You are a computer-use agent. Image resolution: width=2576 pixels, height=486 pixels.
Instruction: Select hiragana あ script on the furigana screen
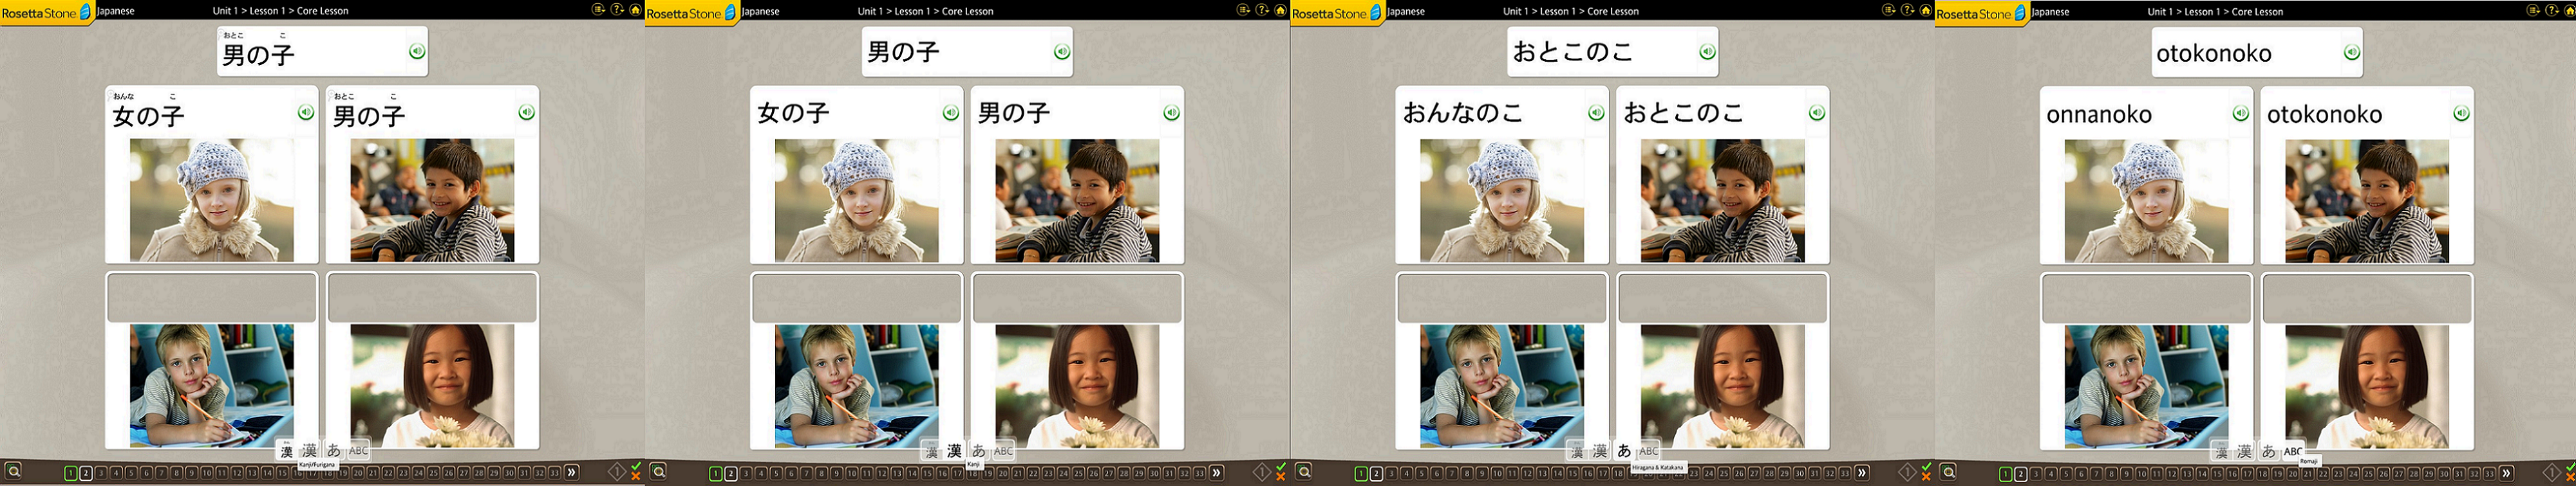pyautogui.click(x=334, y=450)
